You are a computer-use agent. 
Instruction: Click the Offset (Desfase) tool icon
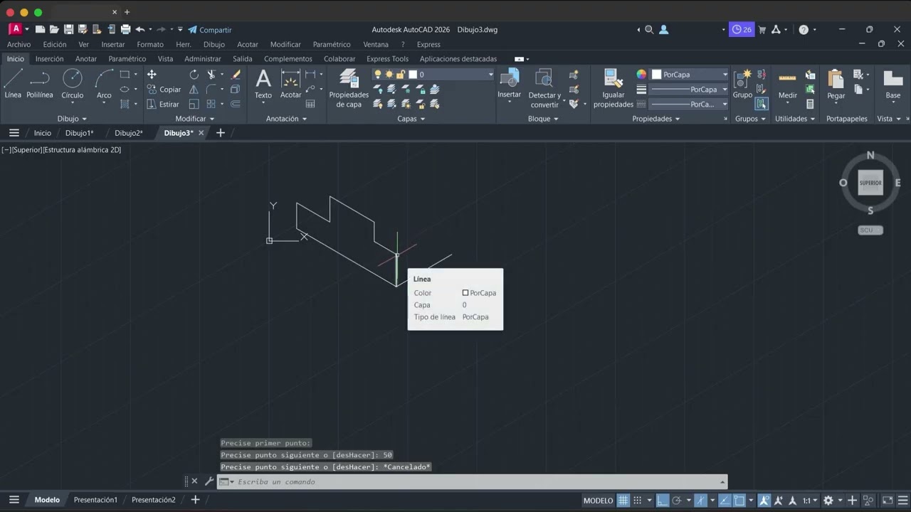click(x=236, y=105)
